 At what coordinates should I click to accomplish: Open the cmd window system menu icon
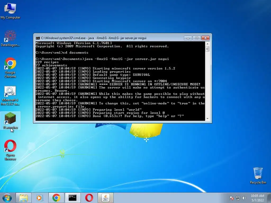point(38,38)
